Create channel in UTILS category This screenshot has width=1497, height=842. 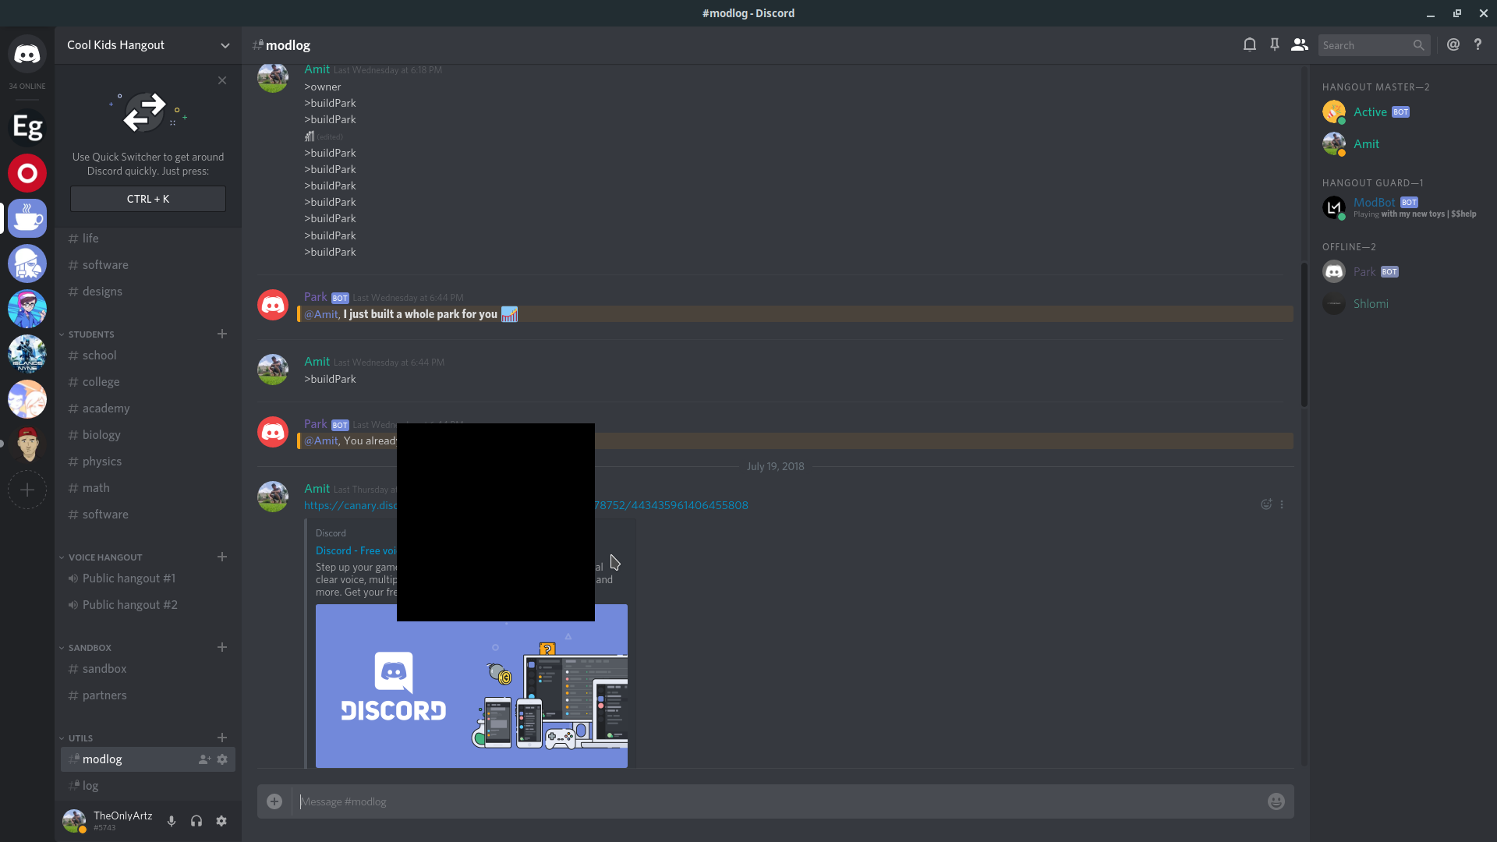[x=222, y=738]
